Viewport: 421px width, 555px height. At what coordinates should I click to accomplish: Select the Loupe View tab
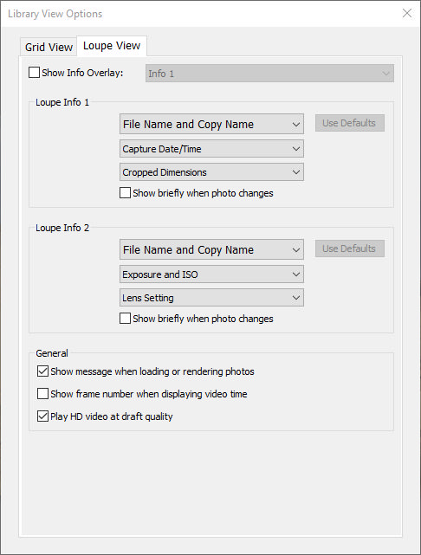click(x=112, y=46)
